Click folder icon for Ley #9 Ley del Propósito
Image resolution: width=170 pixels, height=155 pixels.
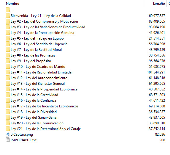click(8, 61)
